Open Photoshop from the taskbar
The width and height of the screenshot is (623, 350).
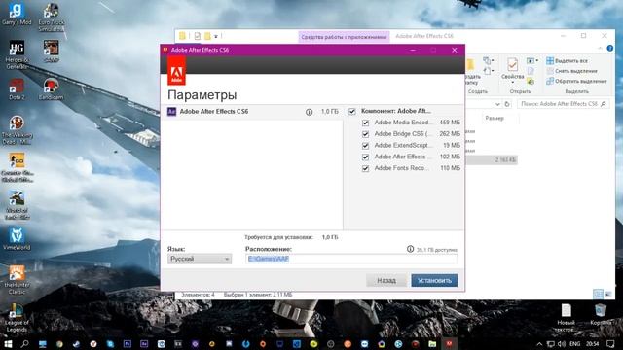pos(128,343)
